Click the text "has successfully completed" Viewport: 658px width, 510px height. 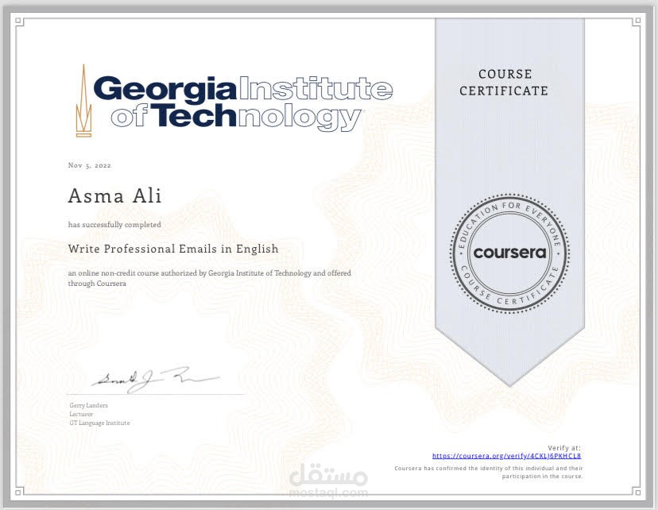pos(114,225)
